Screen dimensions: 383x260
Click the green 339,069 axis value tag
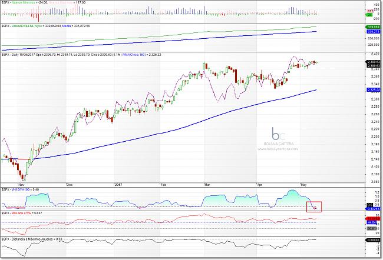374,27
